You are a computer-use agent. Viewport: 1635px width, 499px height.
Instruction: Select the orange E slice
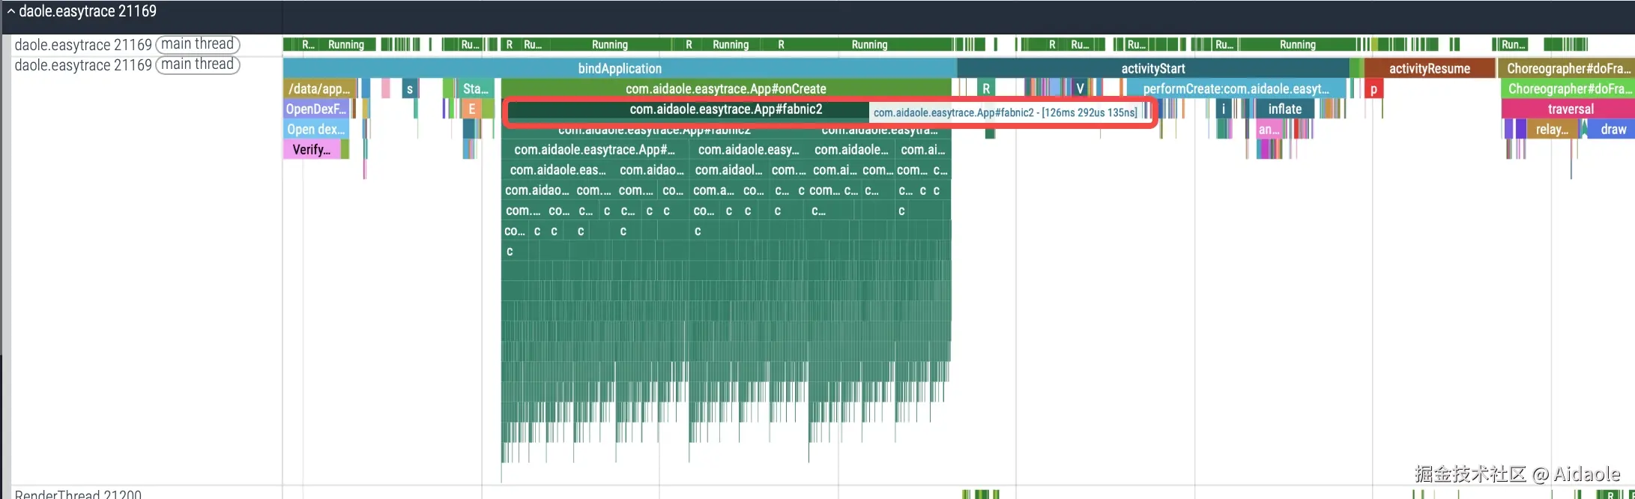(x=472, y=109)
